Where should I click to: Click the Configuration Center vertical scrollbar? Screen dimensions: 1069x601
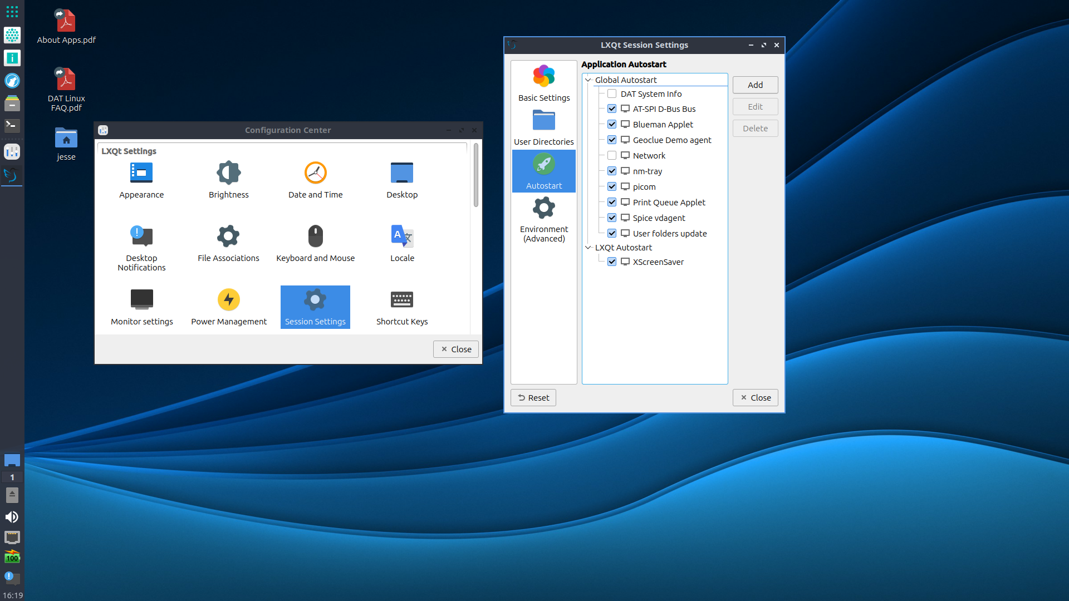476,175
